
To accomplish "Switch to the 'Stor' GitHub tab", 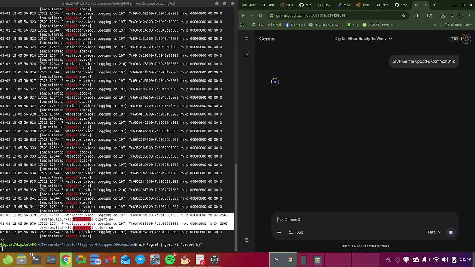I will [401, 5].
